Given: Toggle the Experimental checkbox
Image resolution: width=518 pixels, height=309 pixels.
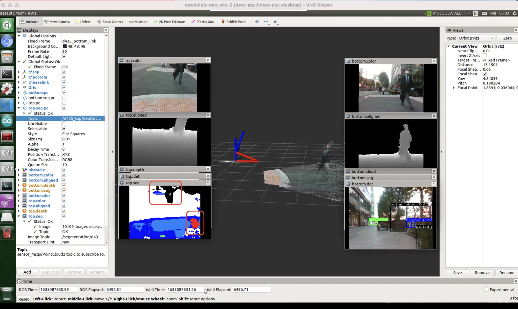Looking at the screenshot, I should pyautogui.click(x=486, y=290).
